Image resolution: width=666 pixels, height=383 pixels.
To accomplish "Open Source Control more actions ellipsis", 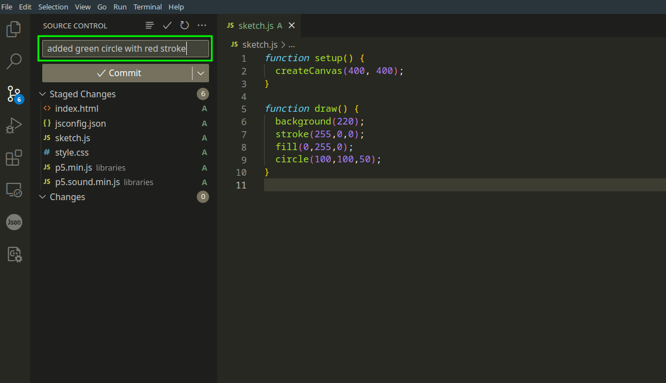I will (202, 26).
